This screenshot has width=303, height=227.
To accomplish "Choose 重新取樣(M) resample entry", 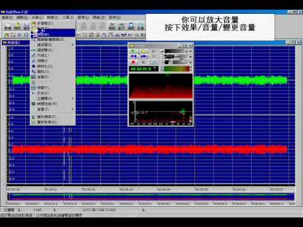I will [53, 122].
